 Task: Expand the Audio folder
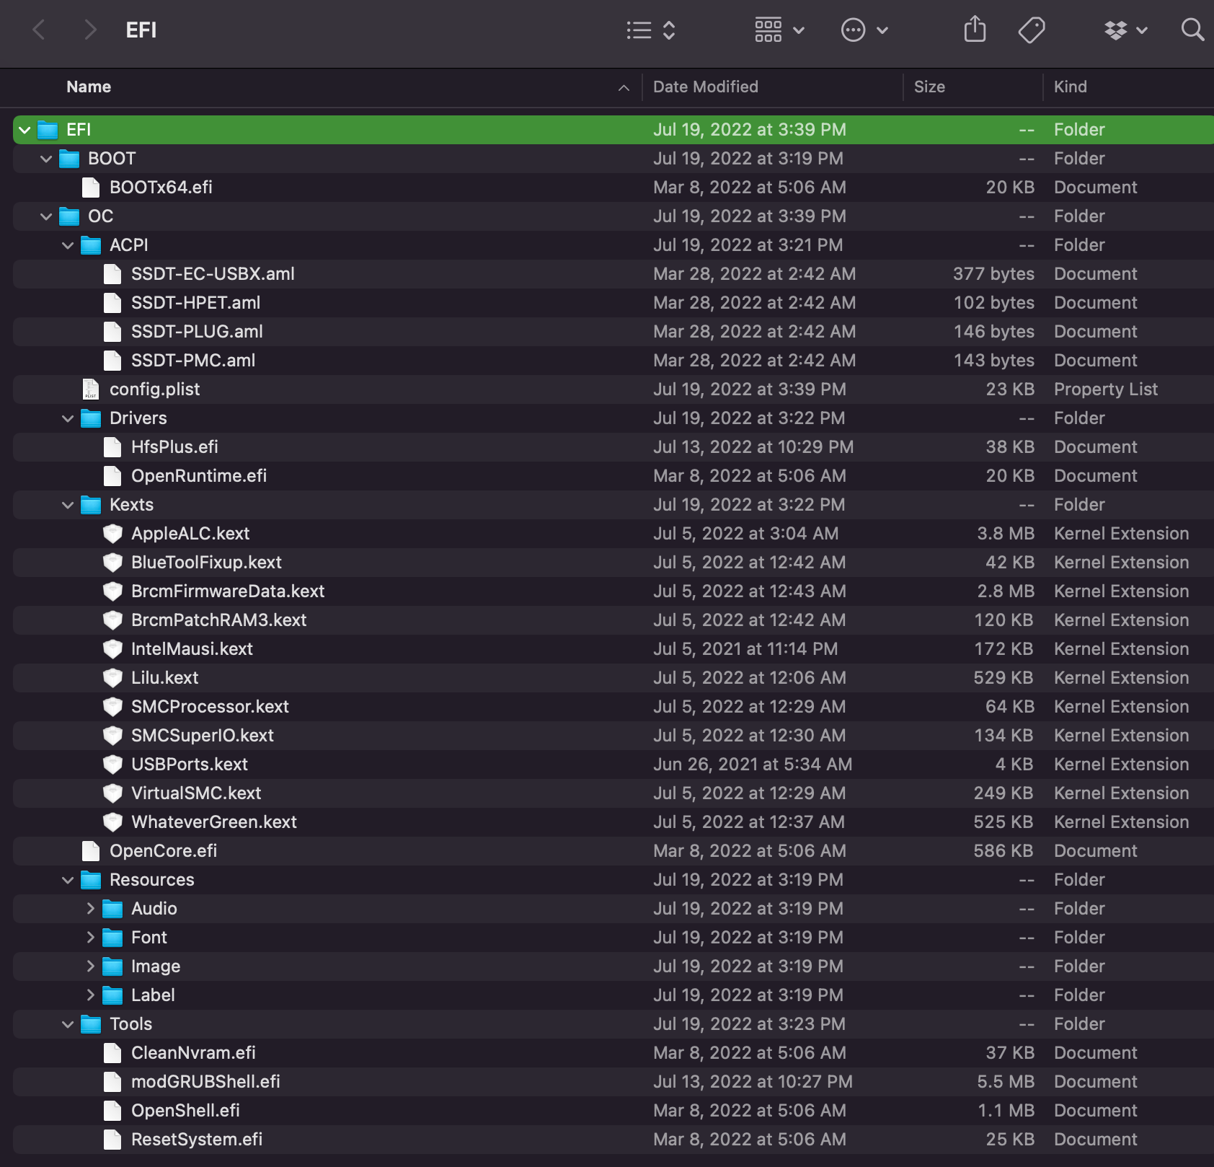pos(90,909)
